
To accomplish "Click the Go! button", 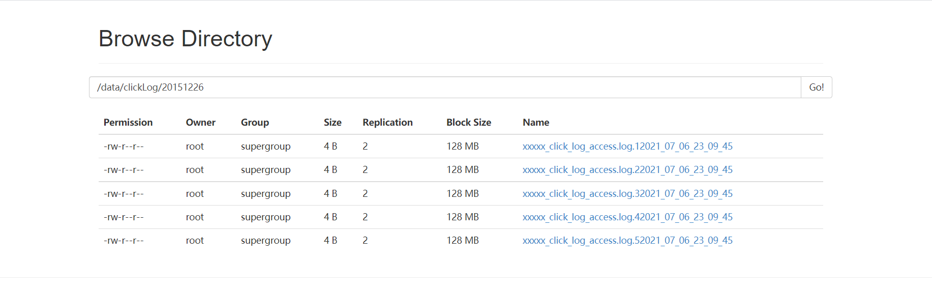I will 816,88.
